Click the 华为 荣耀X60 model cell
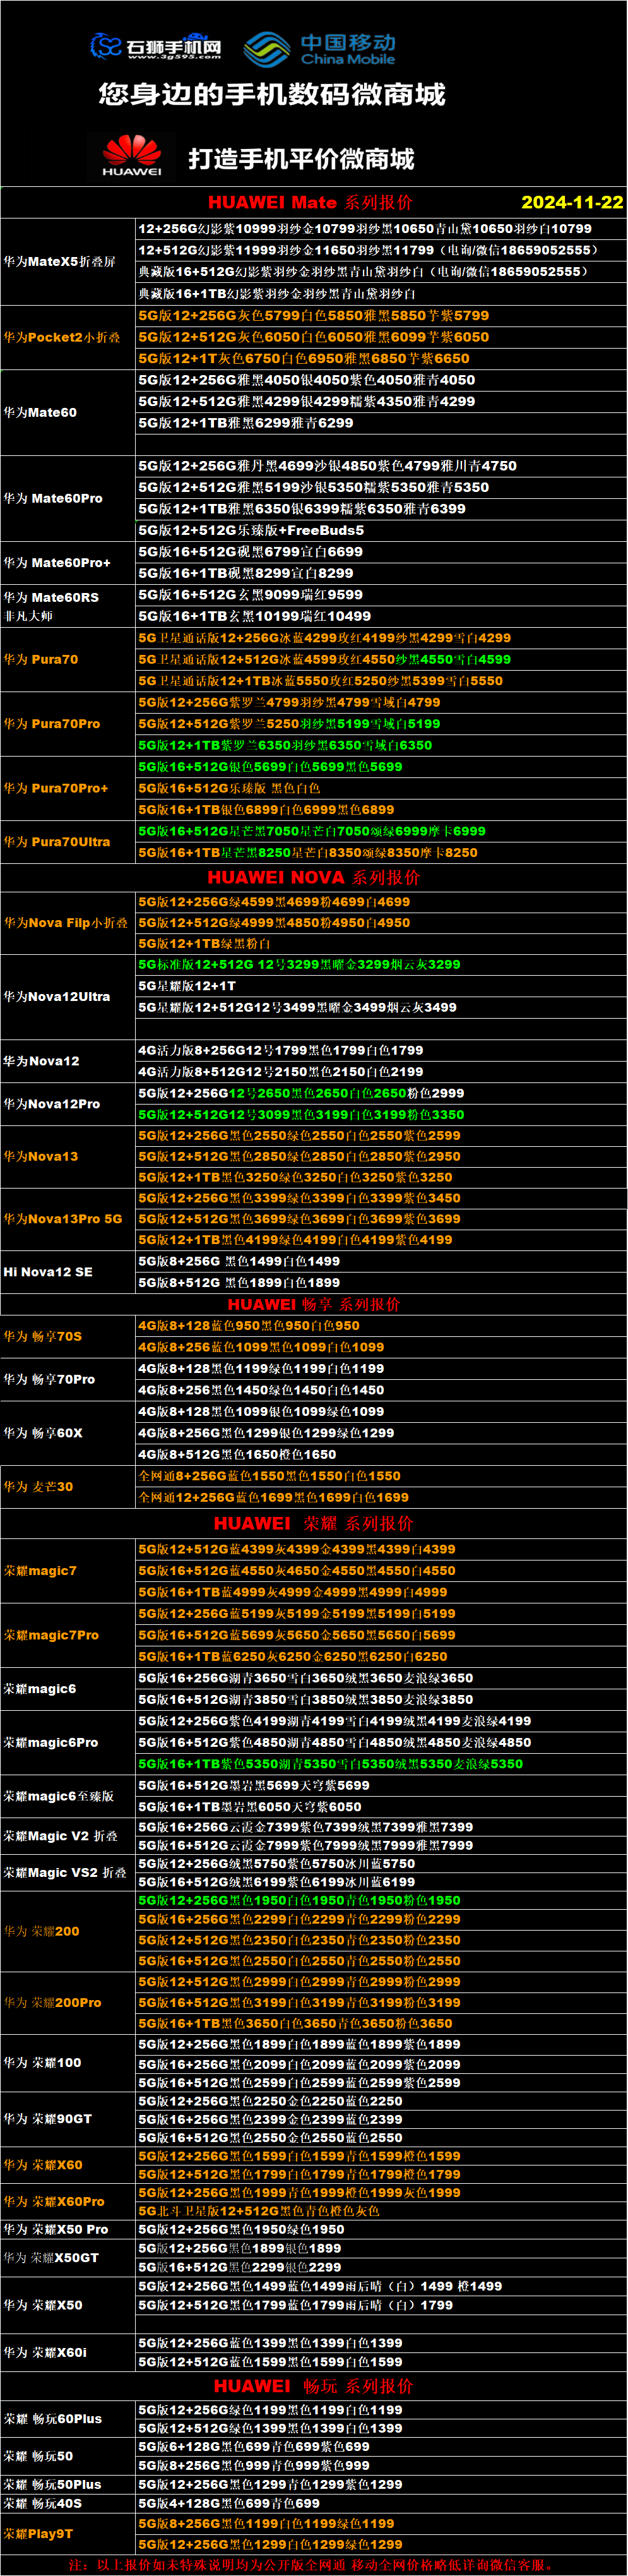This screenshot has height=2576, width=628. (x=67, y=2165)
